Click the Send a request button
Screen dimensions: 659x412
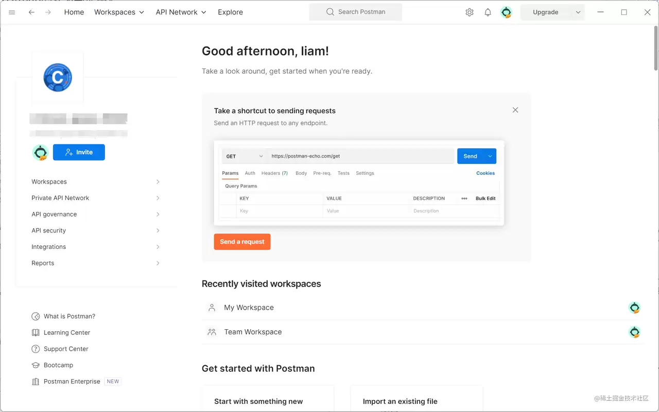click(x=242, y=242)
